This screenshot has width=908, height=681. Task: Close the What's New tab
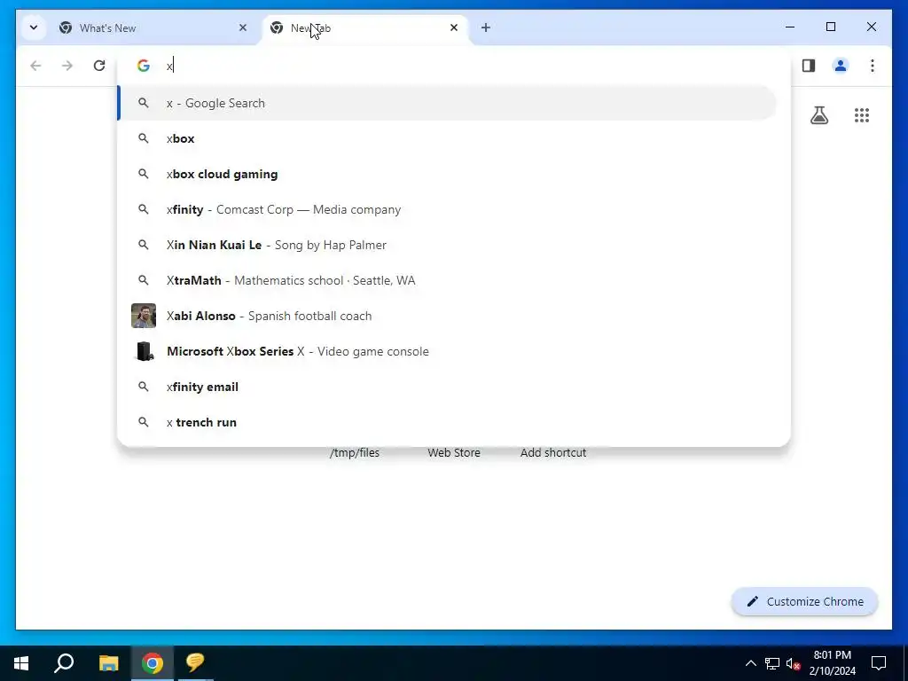tap(243, 27)
